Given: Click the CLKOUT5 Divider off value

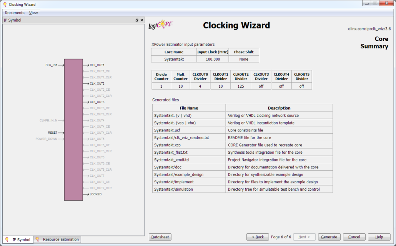Looking at the screenshot, I should pyautogui.click(x=301, y=86).
